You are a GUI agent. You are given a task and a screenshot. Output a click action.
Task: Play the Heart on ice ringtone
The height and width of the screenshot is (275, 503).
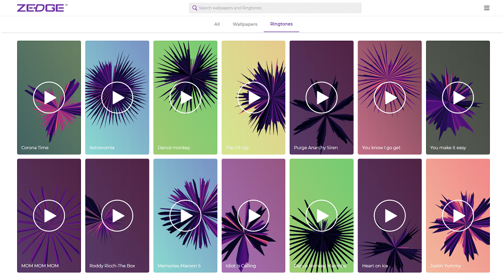[389, 215]
